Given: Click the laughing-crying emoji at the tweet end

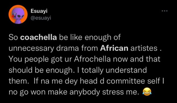Looking at the screenshot, I should [x=147, y=92].
